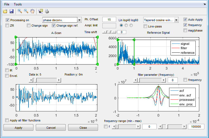The image size is (209, 138).
Task: Select the Zoom In tool
Action: tap(20, 11)
